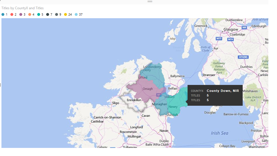Viewport: 277px width, 156px height.
Task: Click the Navan town label
Action: pos(164,131)
